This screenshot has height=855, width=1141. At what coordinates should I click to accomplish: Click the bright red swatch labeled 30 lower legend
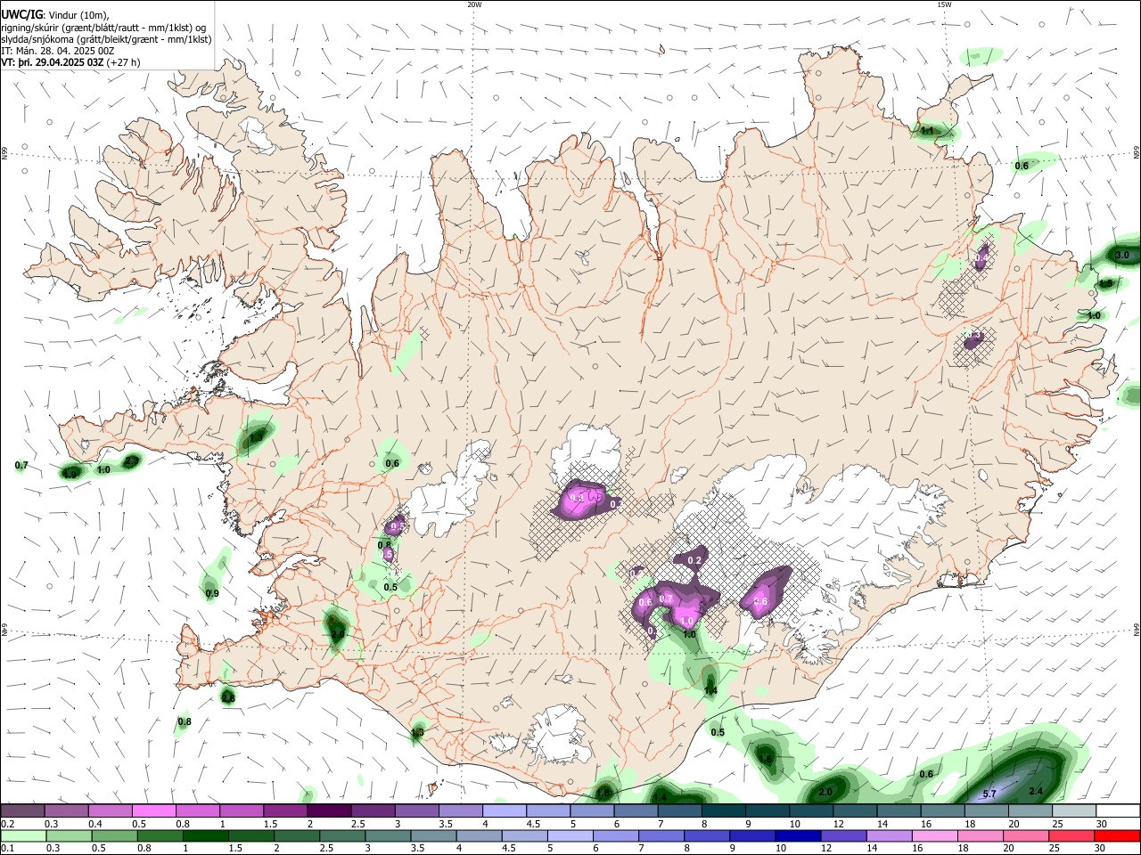(1117, 835)
